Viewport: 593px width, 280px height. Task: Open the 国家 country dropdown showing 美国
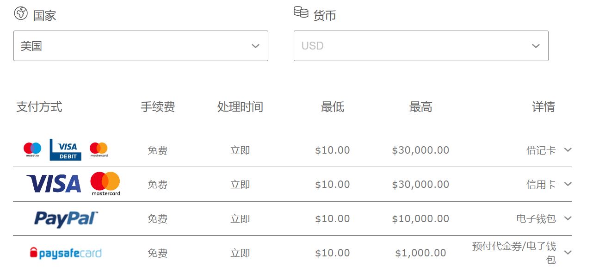pyautogui.click(x=141, y=46)
